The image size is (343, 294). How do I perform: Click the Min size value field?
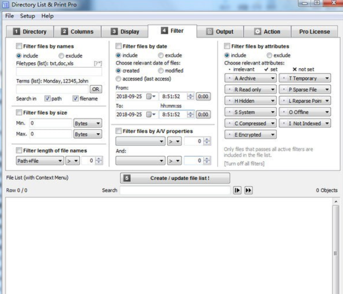(x=50, y=123)
